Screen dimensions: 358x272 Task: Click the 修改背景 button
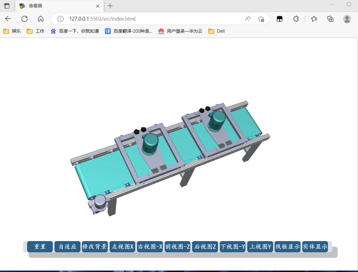pyautogui.click(x=95, y=247)
